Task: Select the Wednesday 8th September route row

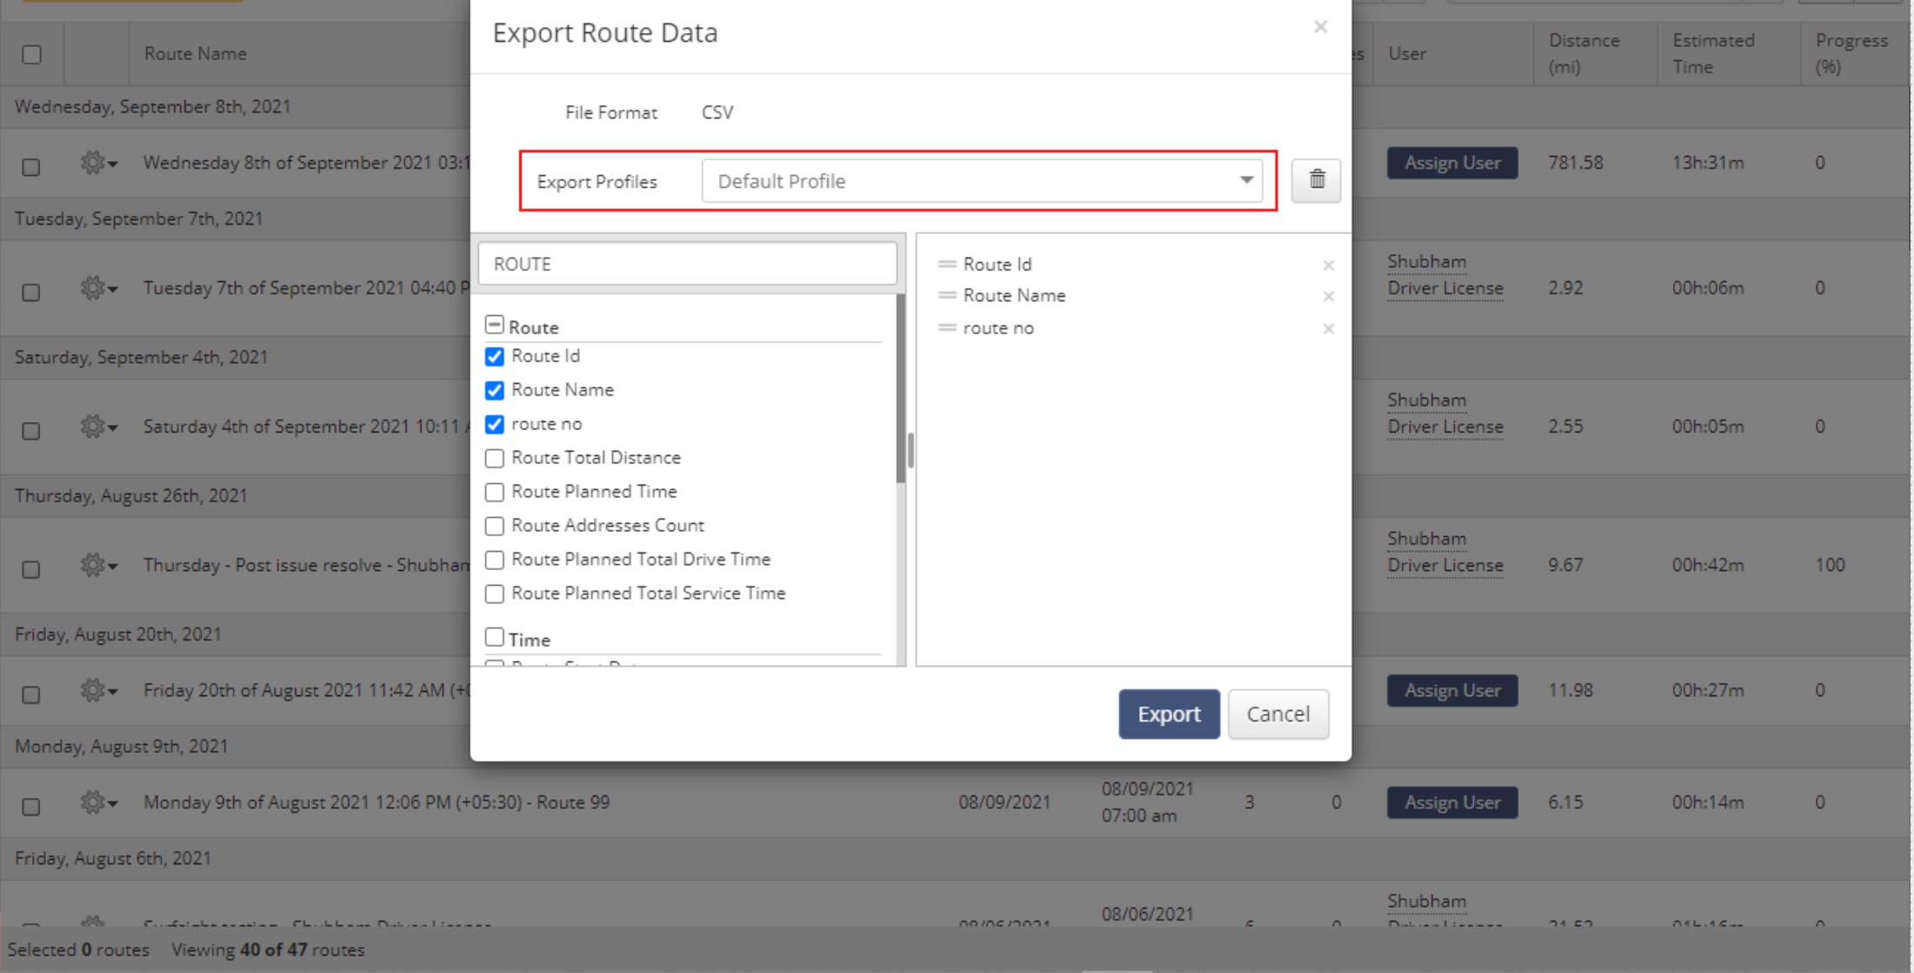Action: (31, 166)
